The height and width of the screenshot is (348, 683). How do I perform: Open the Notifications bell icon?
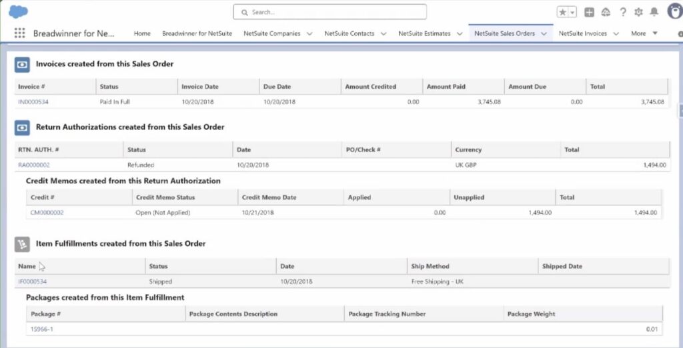pyautogui.click(x=654, y=12)
